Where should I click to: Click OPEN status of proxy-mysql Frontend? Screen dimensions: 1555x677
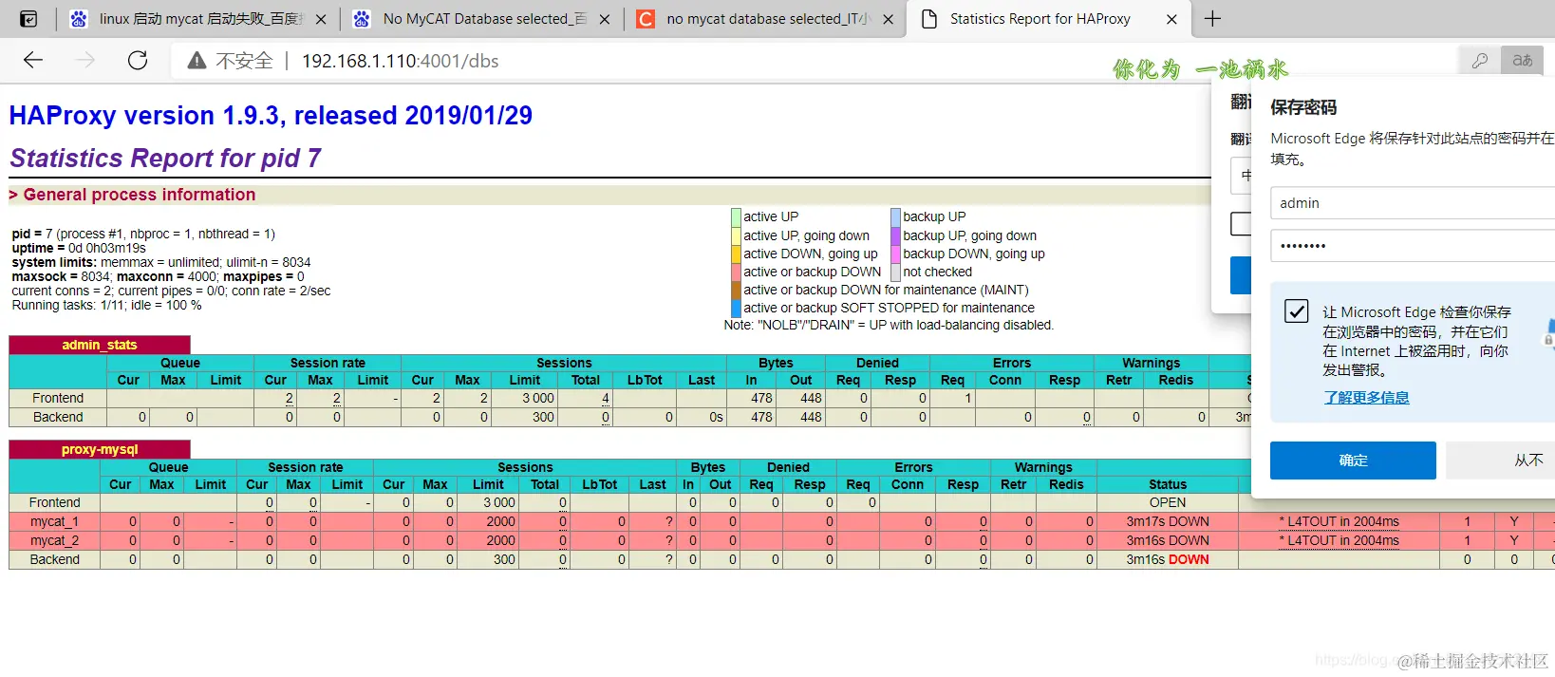[x=1168, y=502]
